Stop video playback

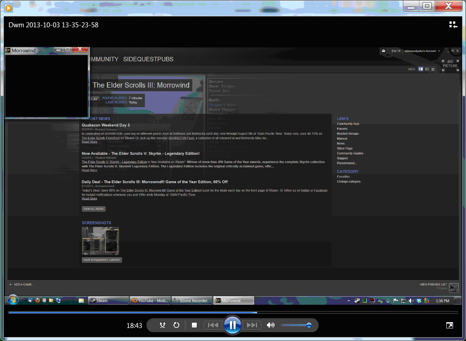coord(194,325)
